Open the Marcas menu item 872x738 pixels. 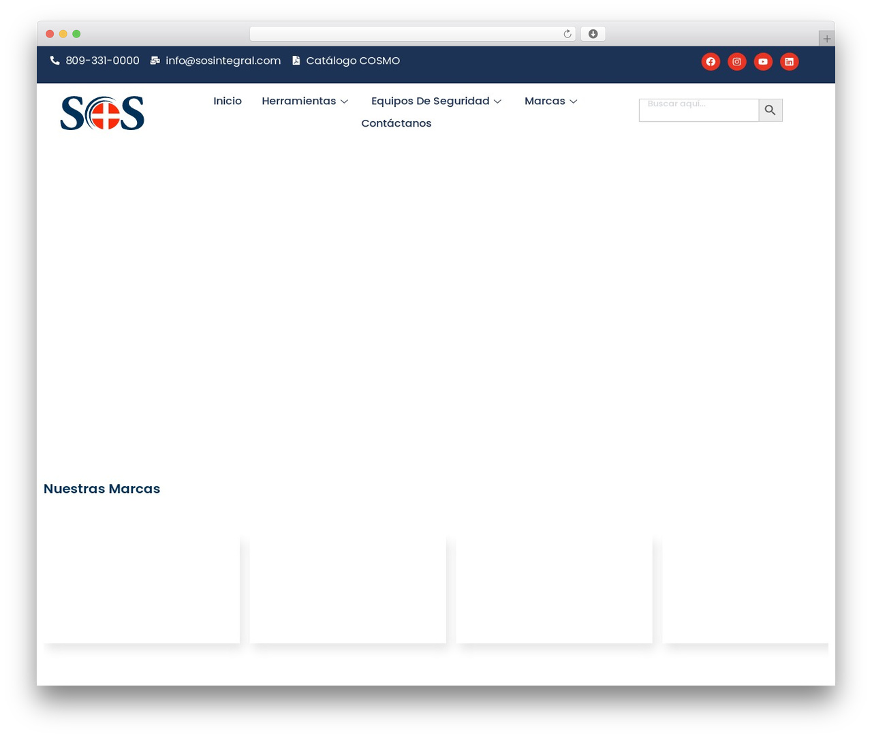click(x=545, y=101)
